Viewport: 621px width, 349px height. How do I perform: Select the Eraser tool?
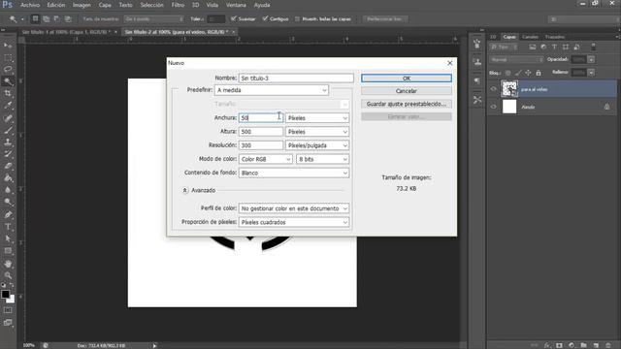[x=8, y=166]
